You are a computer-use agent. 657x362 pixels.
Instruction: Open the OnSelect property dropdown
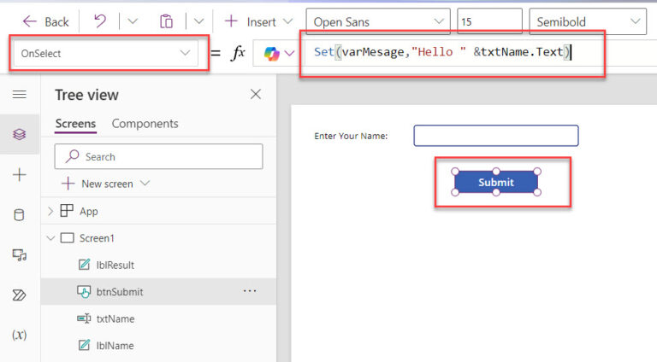coord(105,54)
